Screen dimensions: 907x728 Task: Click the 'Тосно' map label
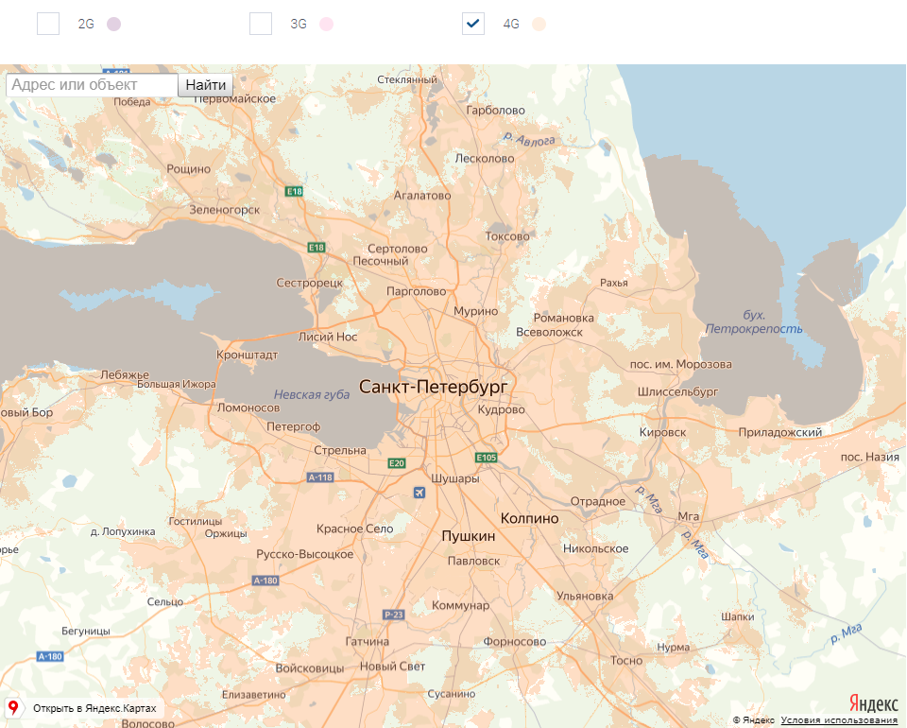point(626,660)
